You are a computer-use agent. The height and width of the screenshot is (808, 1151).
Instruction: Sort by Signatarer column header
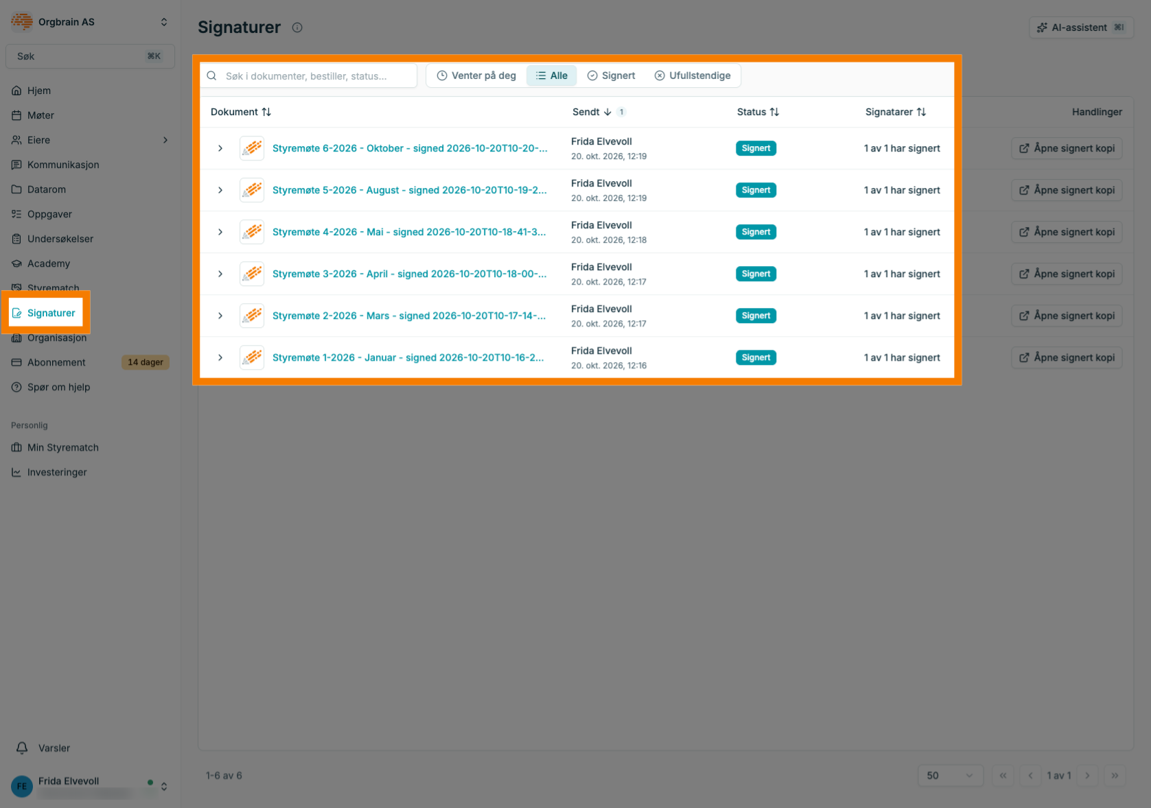pyautogui.click(x=896, y=112)
